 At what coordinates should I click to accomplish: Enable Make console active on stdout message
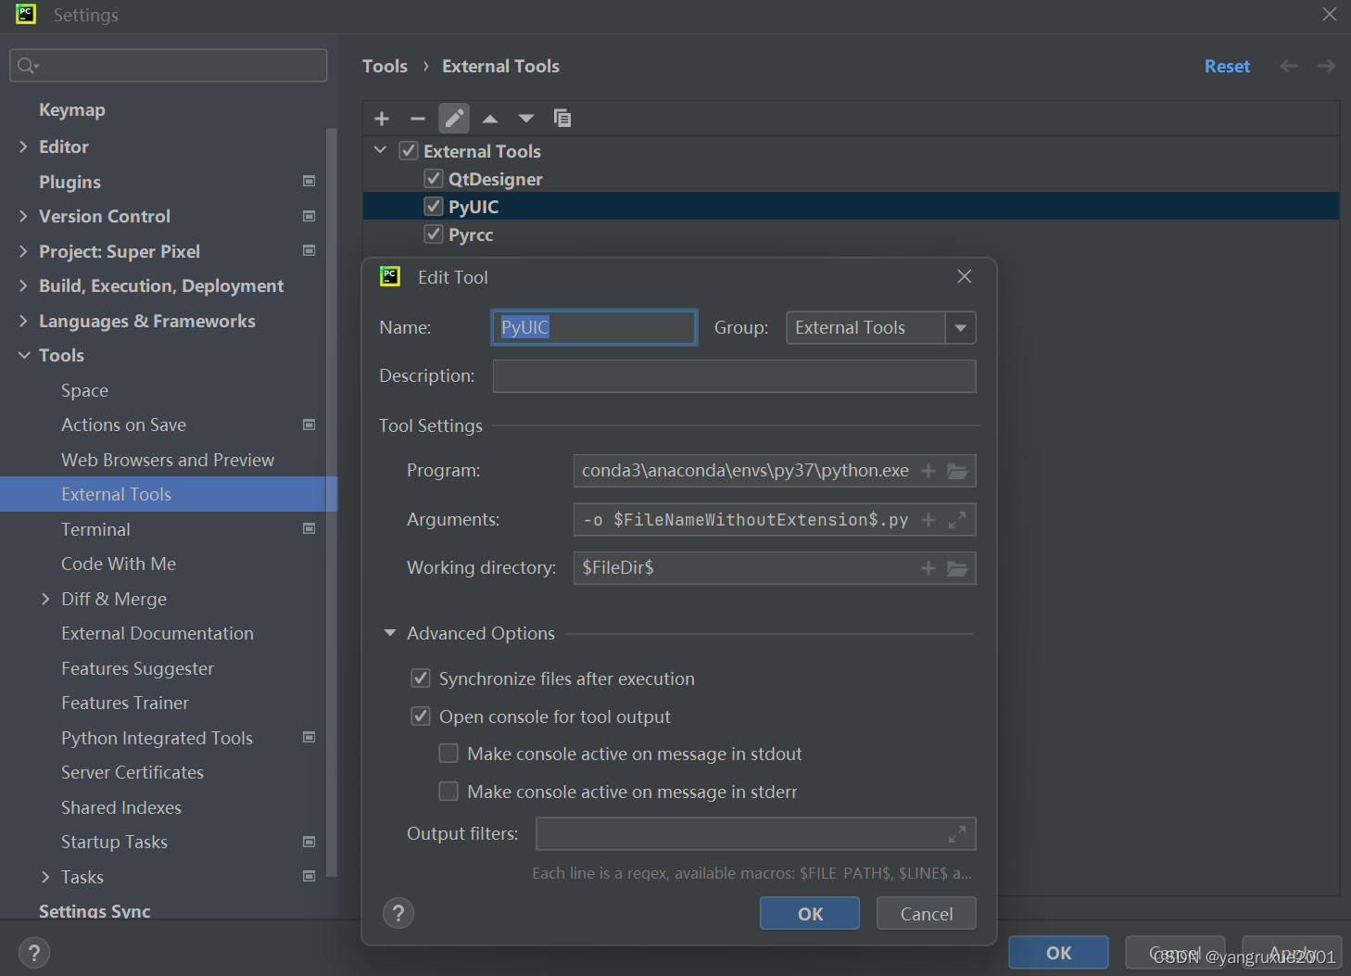[x=448, y=754]
